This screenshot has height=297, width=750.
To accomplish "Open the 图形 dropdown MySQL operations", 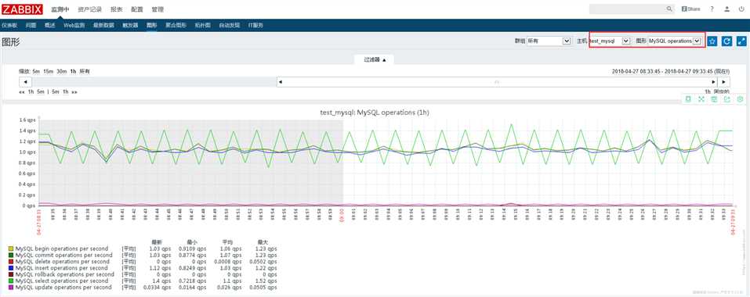I will pyautogui.click(x=675, y=41).
